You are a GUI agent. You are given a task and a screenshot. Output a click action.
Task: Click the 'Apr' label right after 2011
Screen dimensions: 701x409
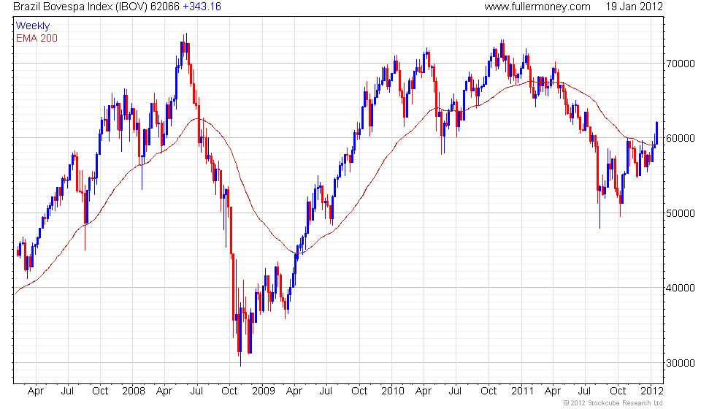pyautogui.click(x=553, y=391)
